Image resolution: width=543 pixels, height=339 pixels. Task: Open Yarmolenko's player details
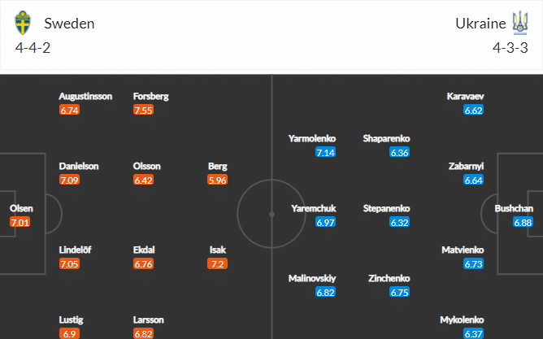[312, 138]
